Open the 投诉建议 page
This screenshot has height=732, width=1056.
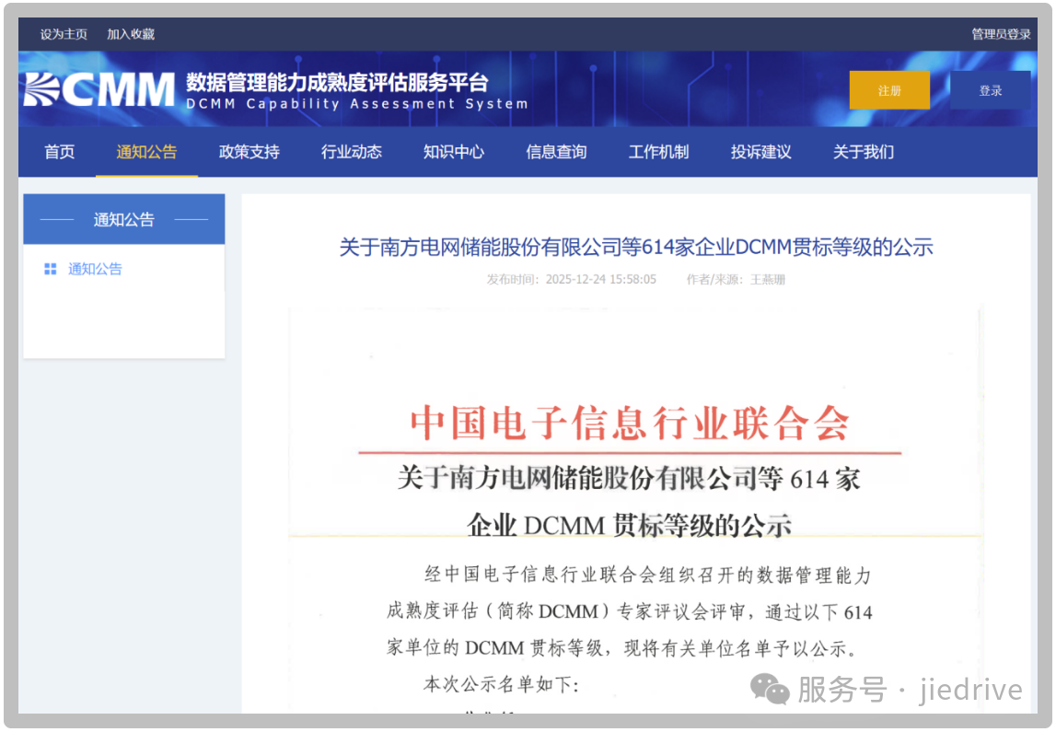point(760,152)
